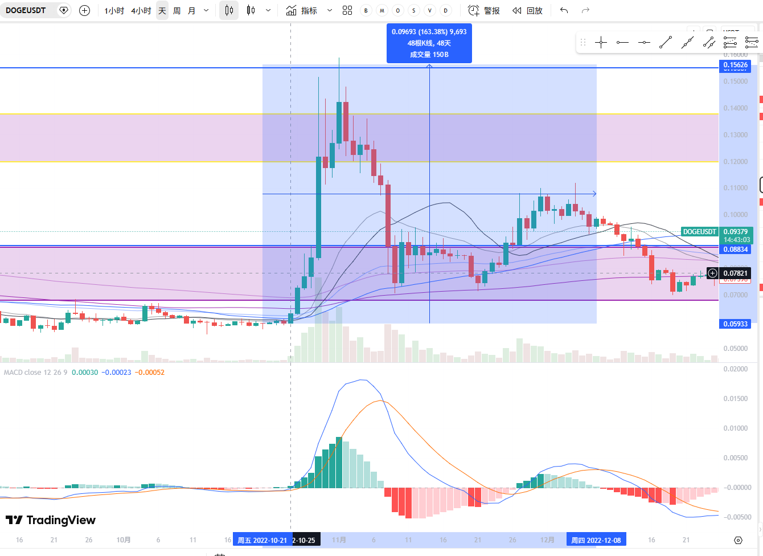Switch to the 周 weekly timeframe

(177, 10)
